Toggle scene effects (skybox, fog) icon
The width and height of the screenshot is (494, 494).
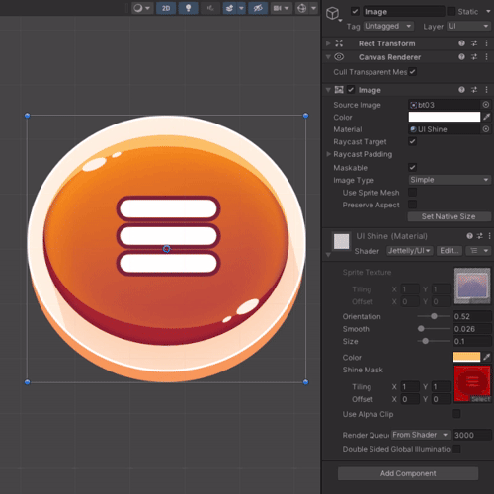(230, 8)
